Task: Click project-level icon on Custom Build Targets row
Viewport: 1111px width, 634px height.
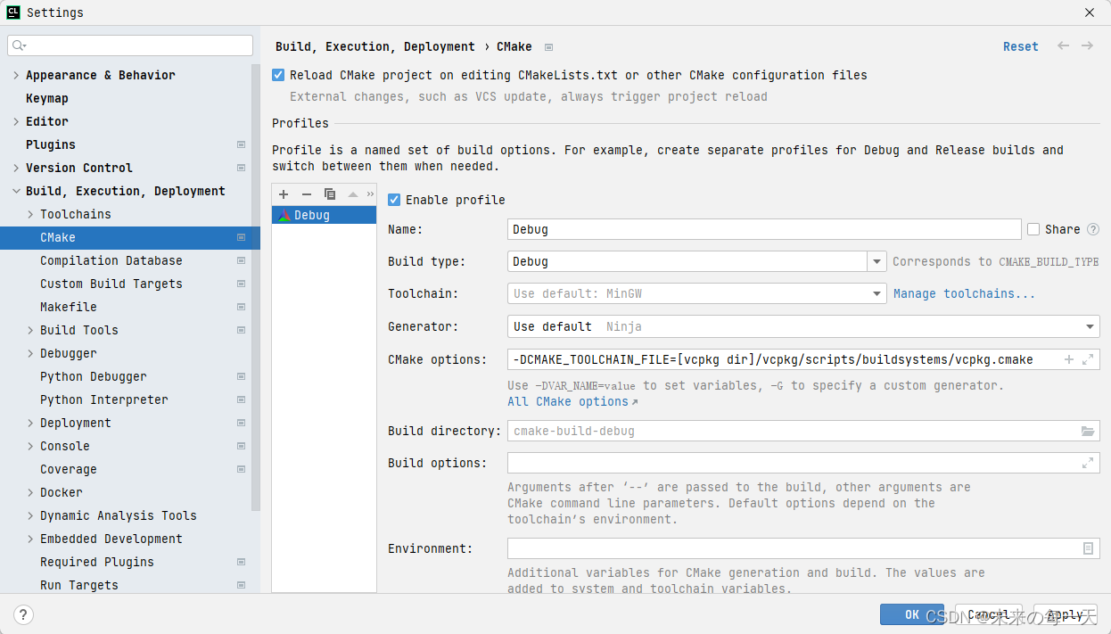Action: pyautogui.click(x=241, y=284)
